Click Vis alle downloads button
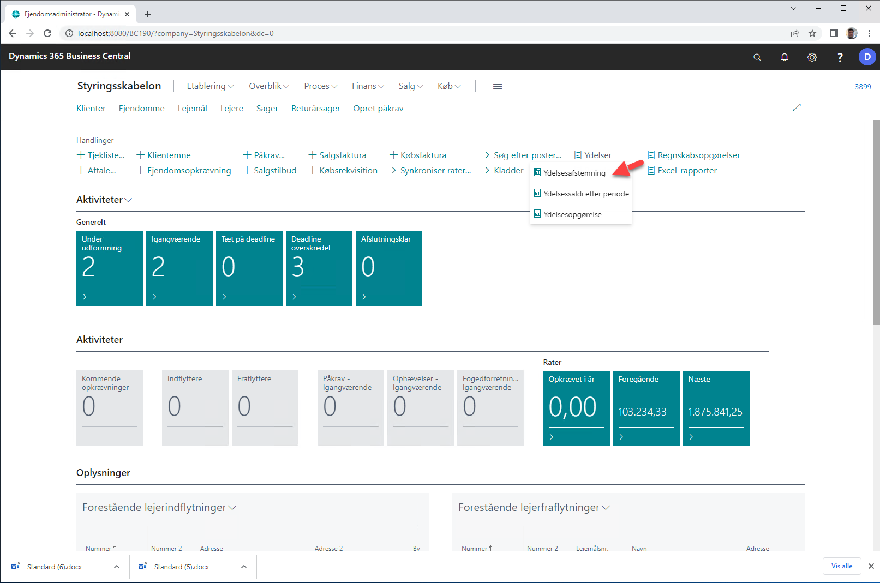The image size is (880, 583). click(841, 566)
